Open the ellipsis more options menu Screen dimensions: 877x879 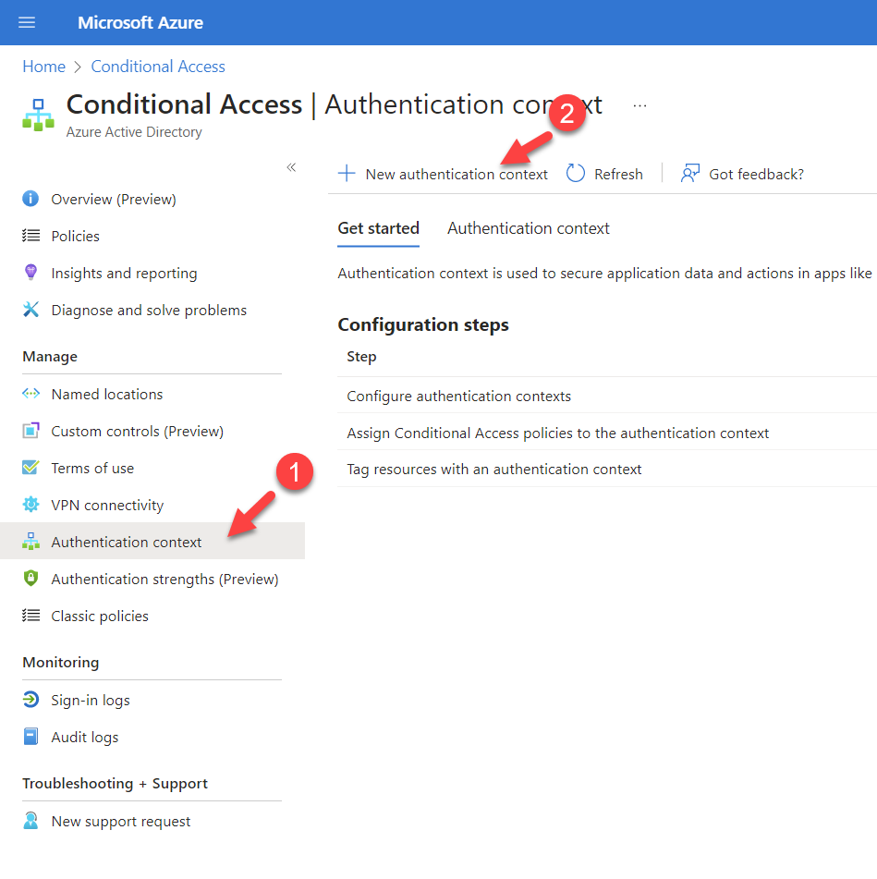pyautogui.click(x=639, y=105)
